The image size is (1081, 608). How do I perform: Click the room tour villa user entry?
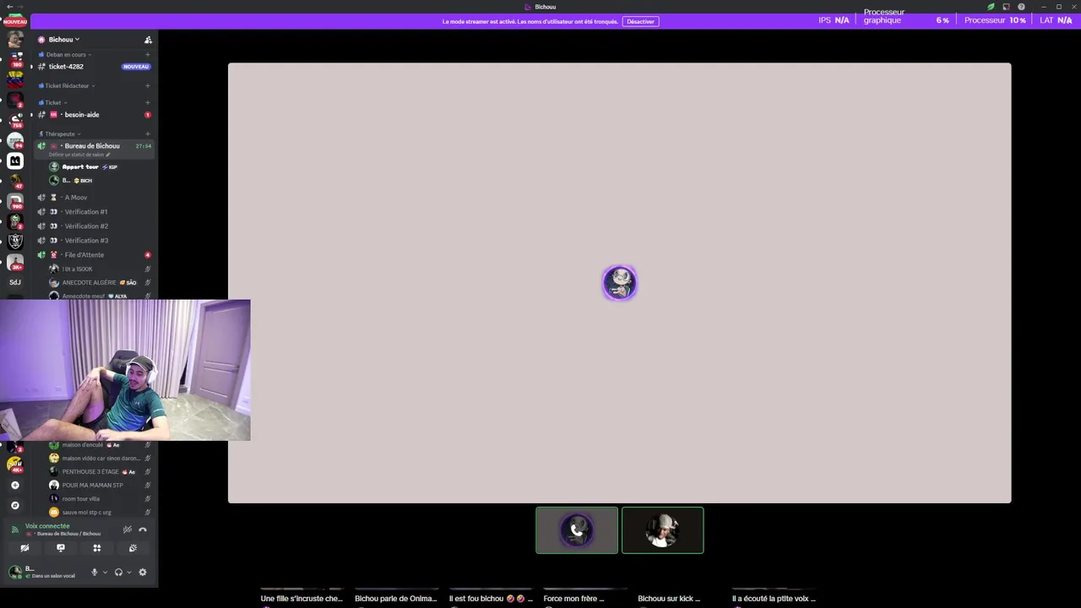point(100,499)
